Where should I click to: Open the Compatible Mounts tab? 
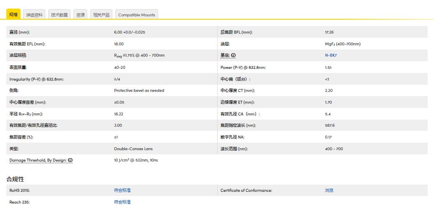pos(137,15)
